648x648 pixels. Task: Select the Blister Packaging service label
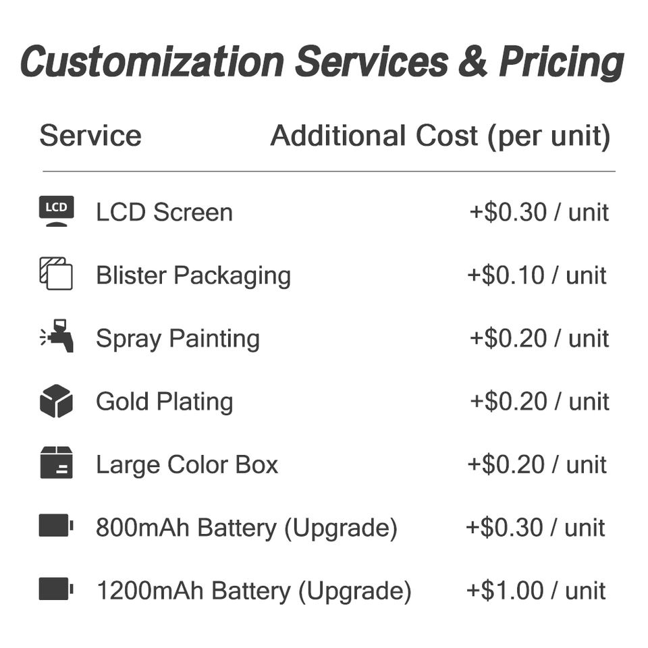pos(194,275)
